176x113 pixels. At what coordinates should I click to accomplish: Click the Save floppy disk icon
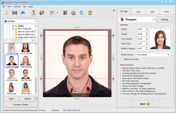pyautogui.click(x=15, y=13)
